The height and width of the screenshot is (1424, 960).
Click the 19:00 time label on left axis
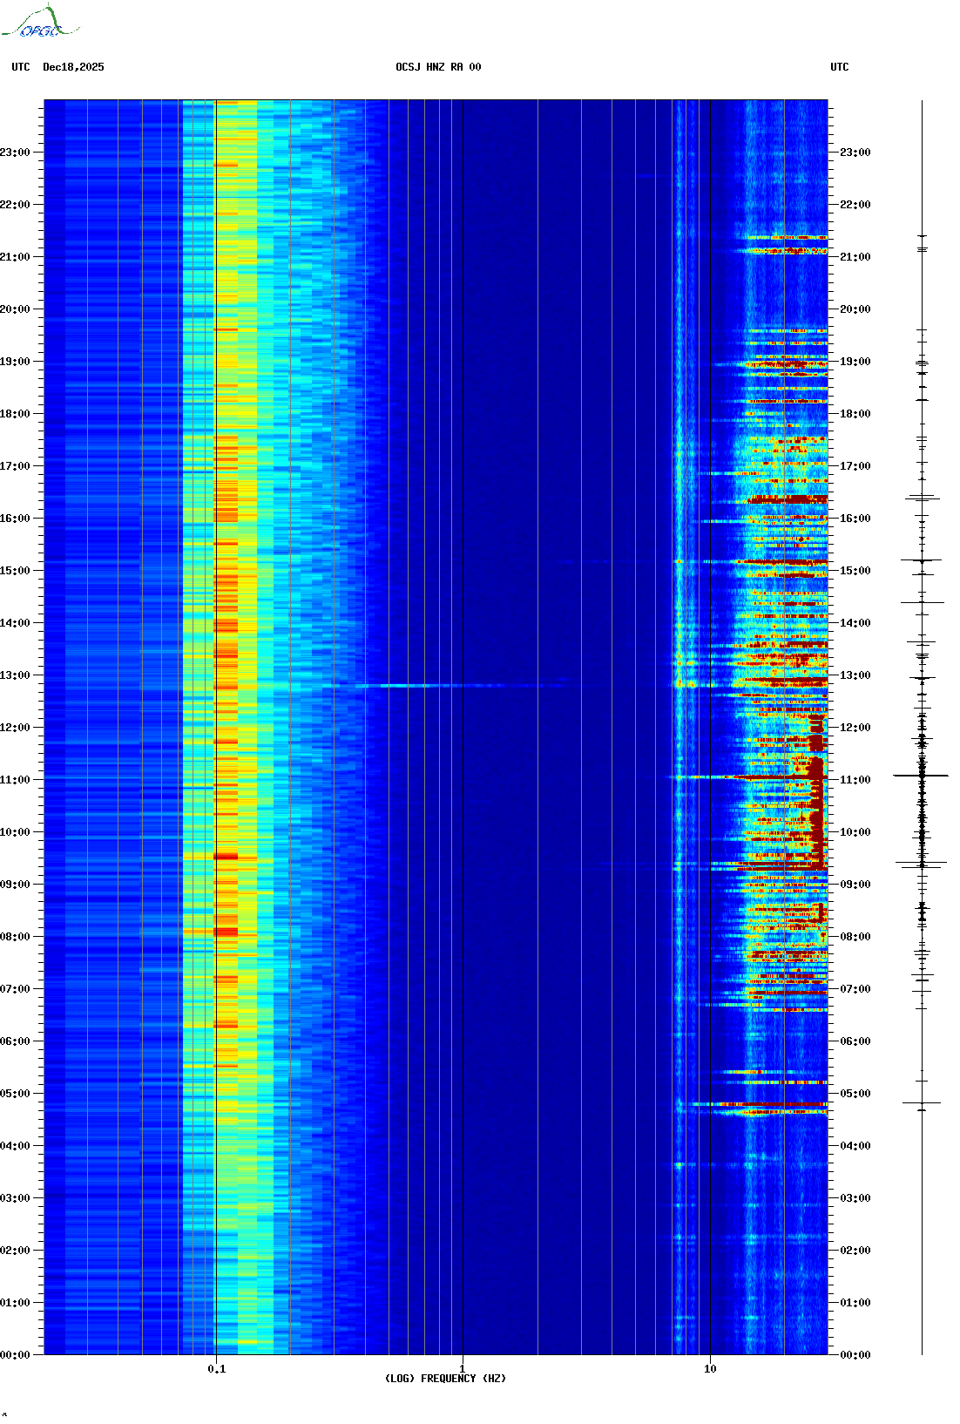15,362
